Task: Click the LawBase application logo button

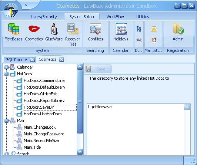Action: point(11,10)
